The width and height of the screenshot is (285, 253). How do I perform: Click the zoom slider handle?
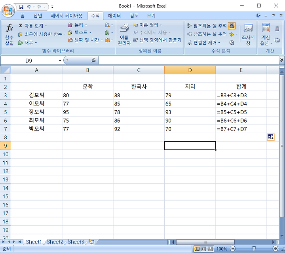[x=254, y=249]
